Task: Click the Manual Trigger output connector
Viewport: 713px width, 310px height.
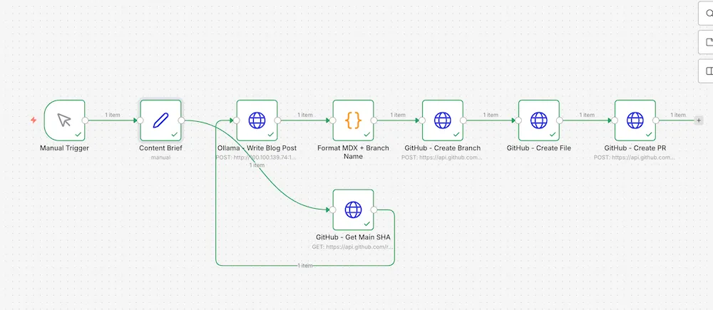Action: click(85, 120)
